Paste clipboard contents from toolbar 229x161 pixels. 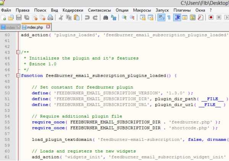coord(77,17)
